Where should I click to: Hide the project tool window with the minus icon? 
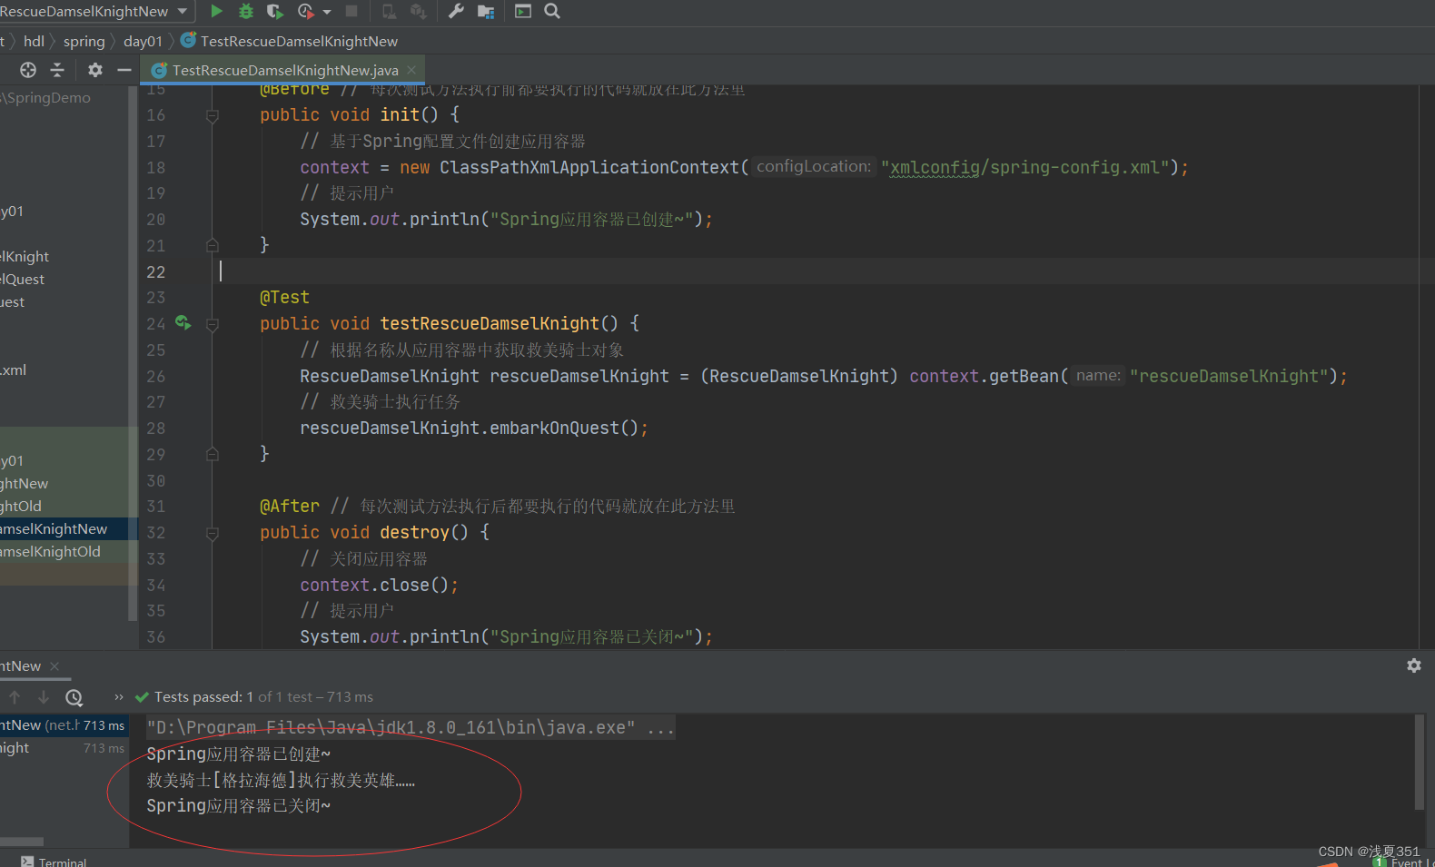pos(124,70)
